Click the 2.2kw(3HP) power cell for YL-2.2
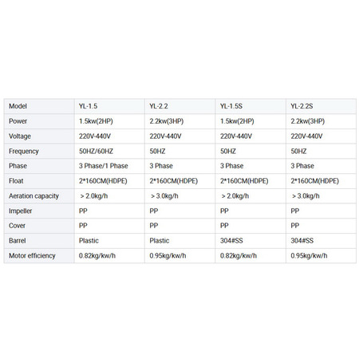Screen dimensions: 359x359 point(180,121)
